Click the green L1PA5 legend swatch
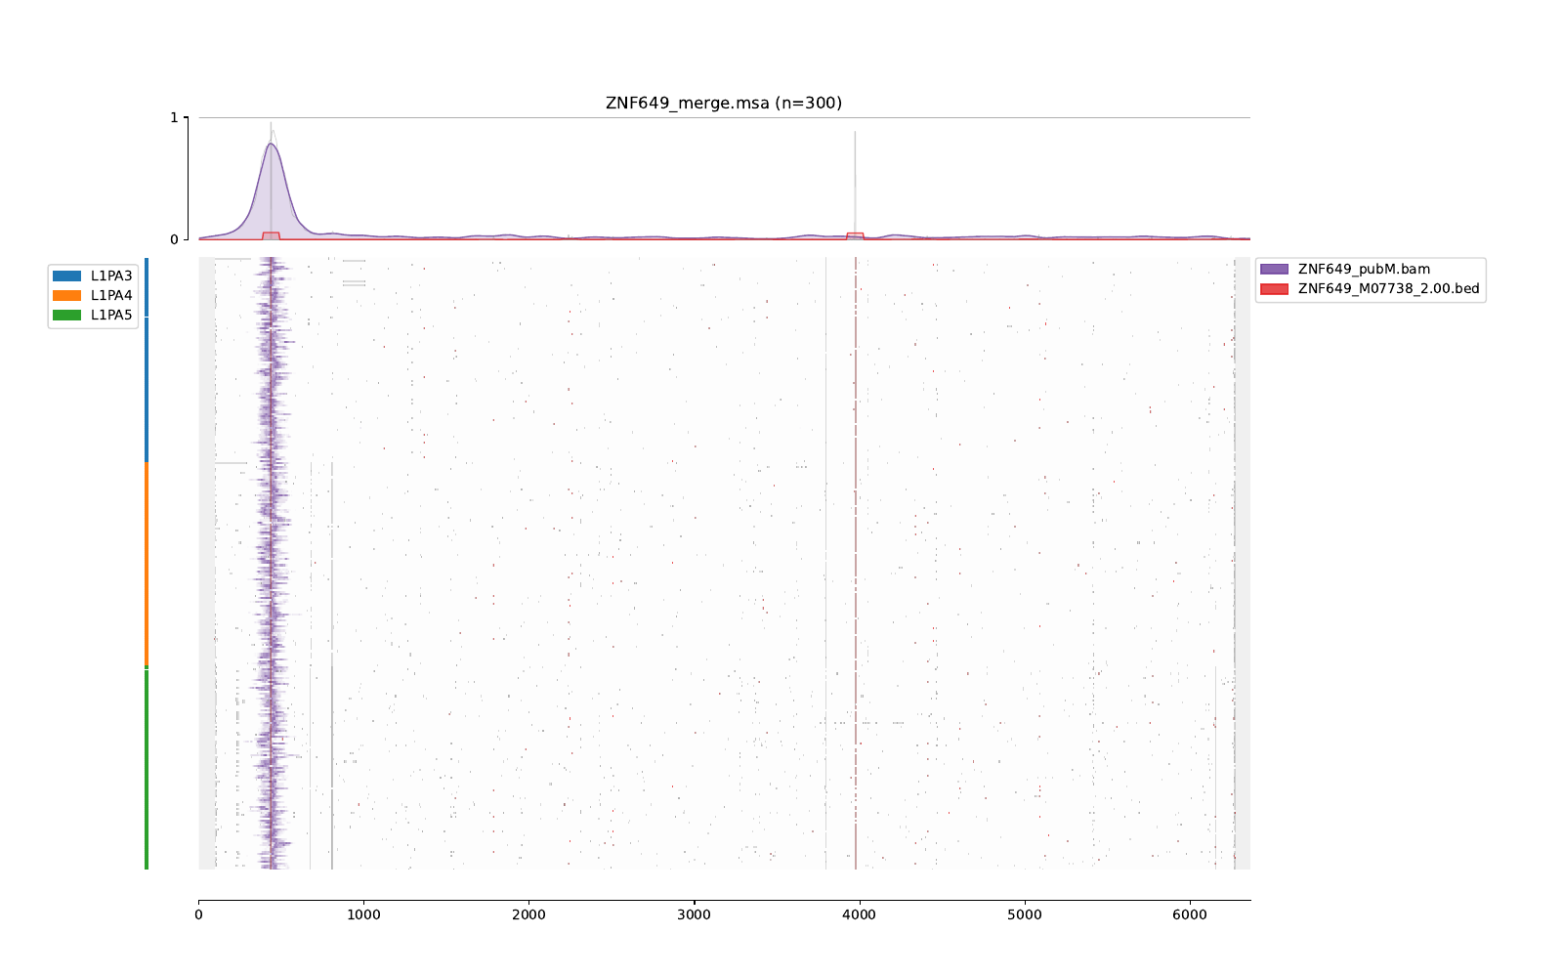The width and height of the screenshot is (1563, 977). [x=66, y=316]
